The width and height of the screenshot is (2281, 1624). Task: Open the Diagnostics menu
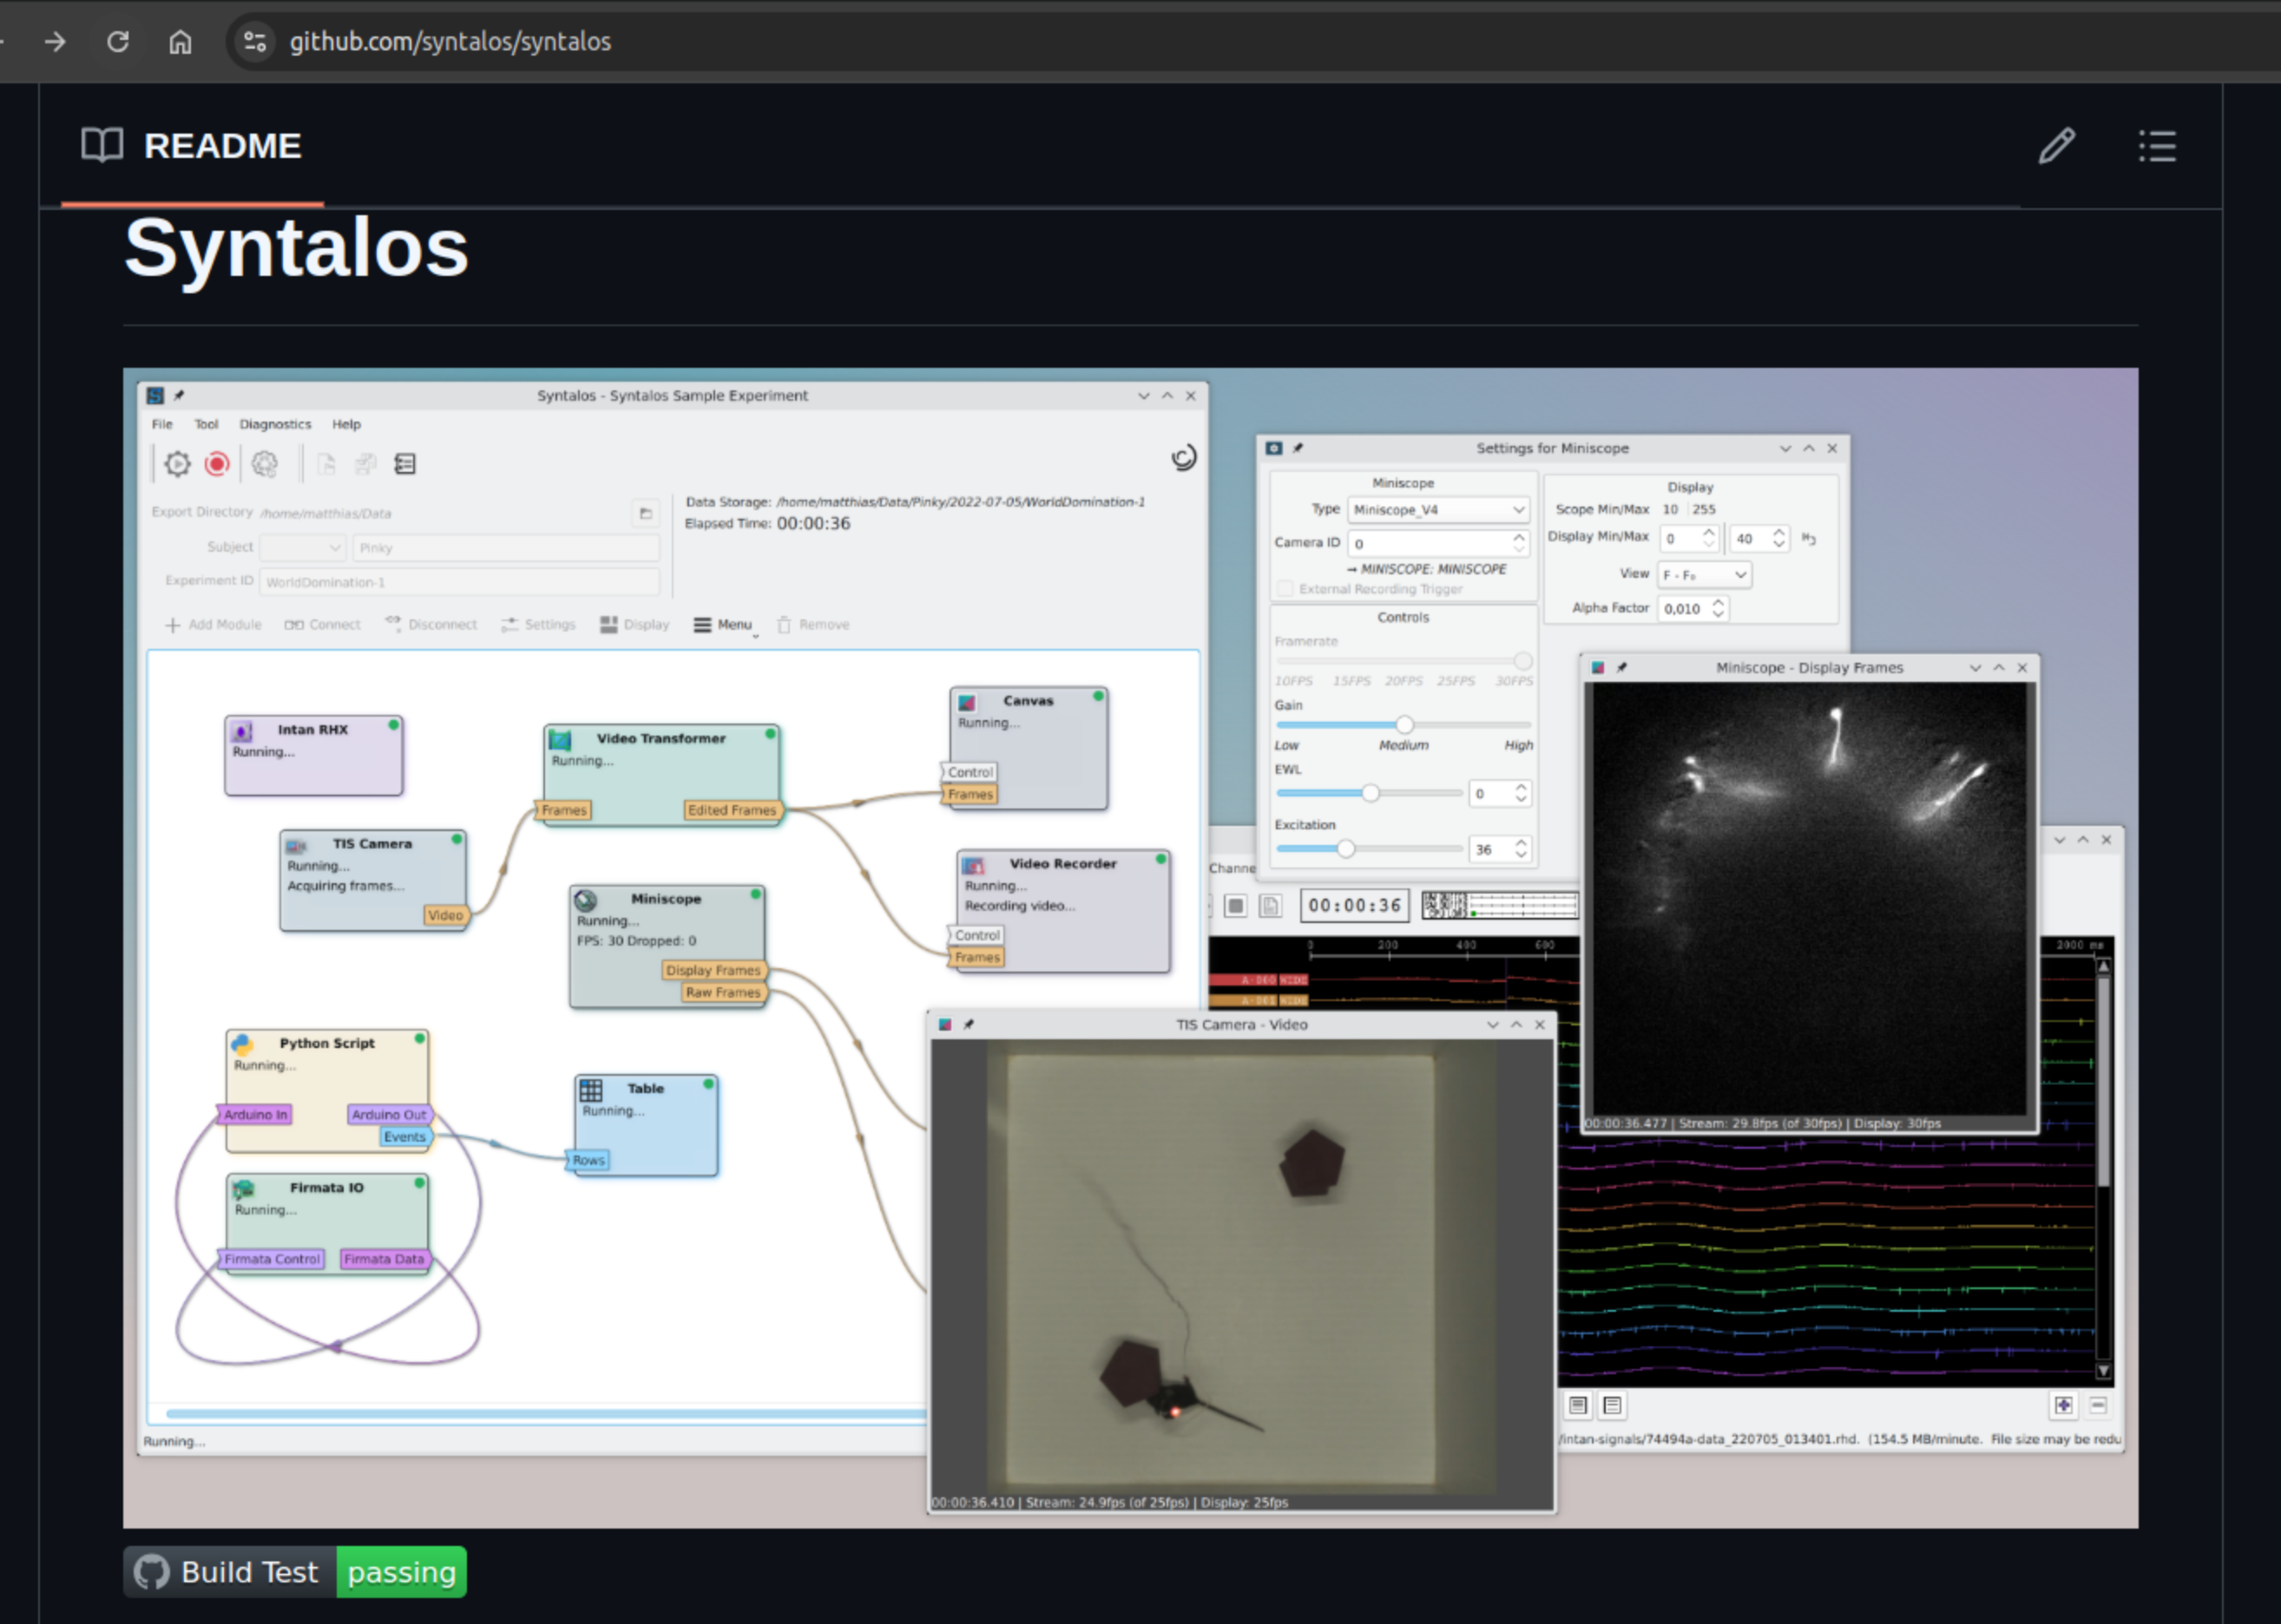(275, 424)
